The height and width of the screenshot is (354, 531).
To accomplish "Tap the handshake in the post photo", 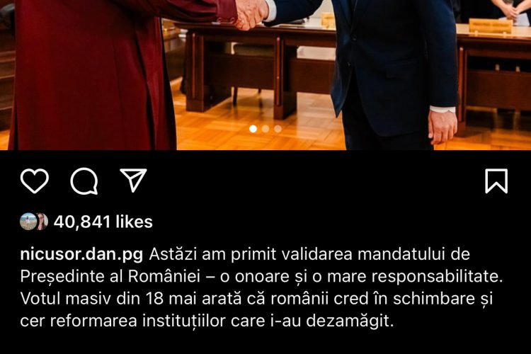I will click(251, 13).
